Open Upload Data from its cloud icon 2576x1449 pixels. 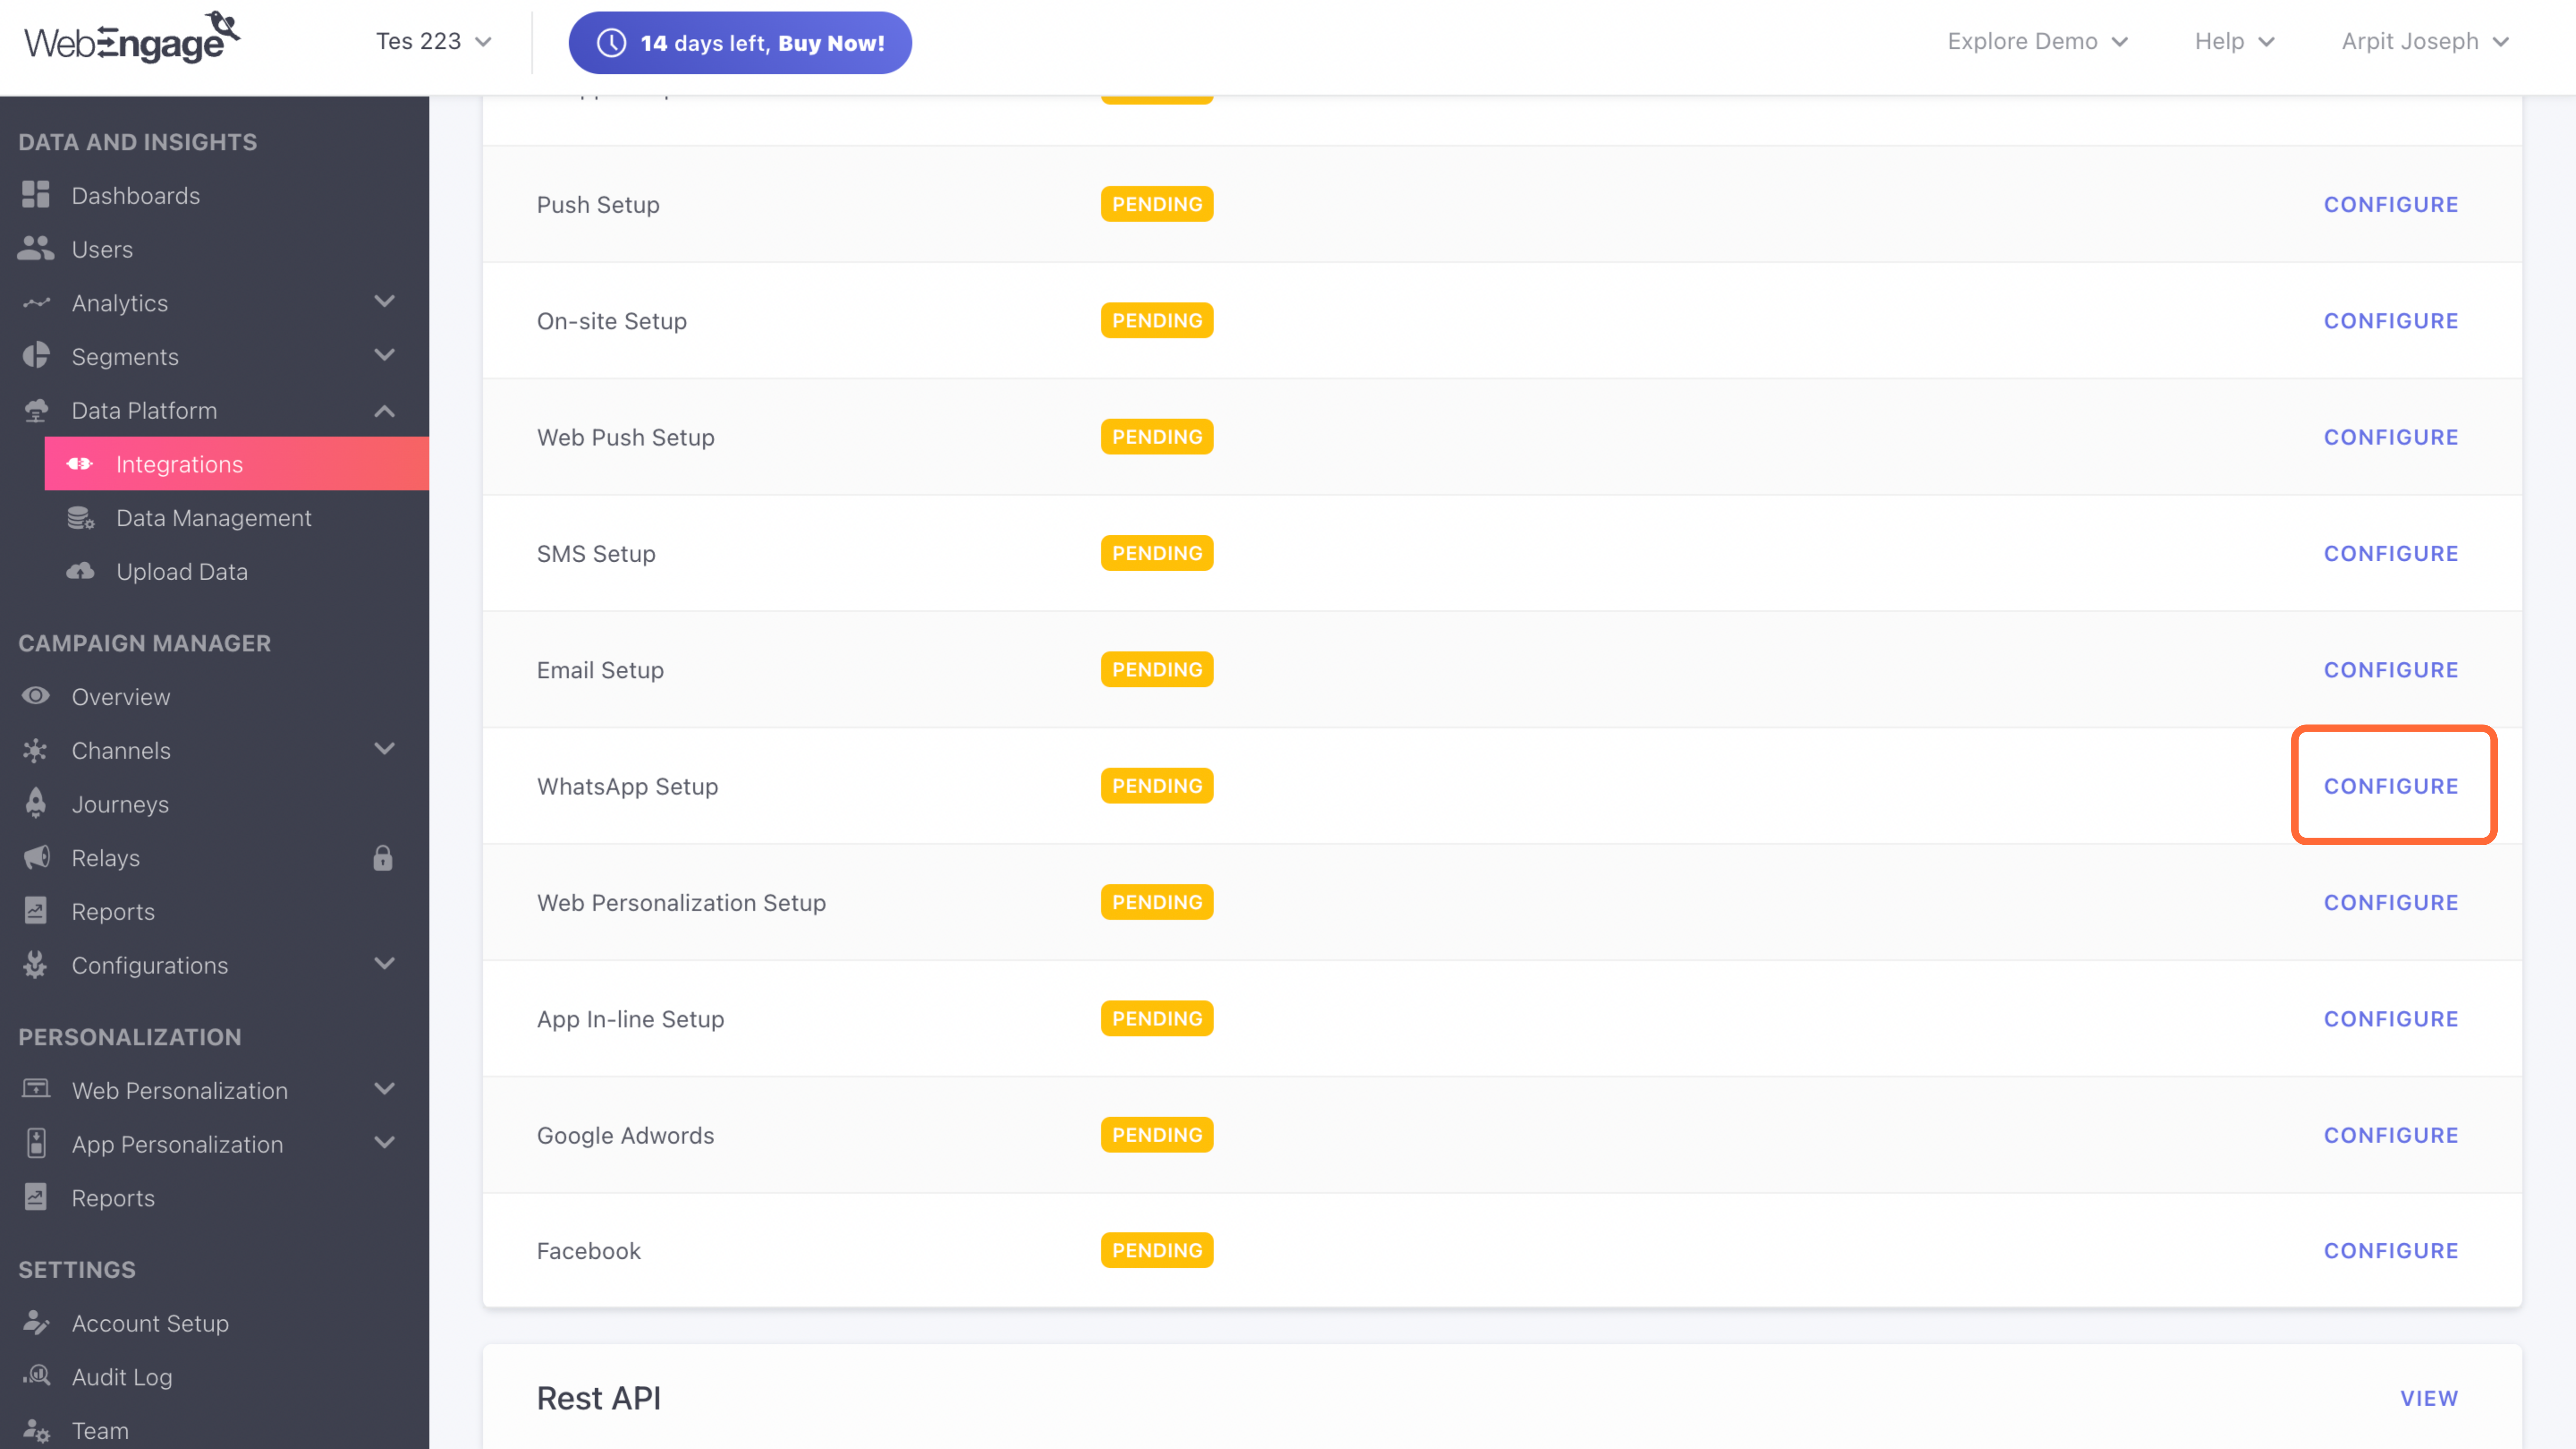coord(80,571)
